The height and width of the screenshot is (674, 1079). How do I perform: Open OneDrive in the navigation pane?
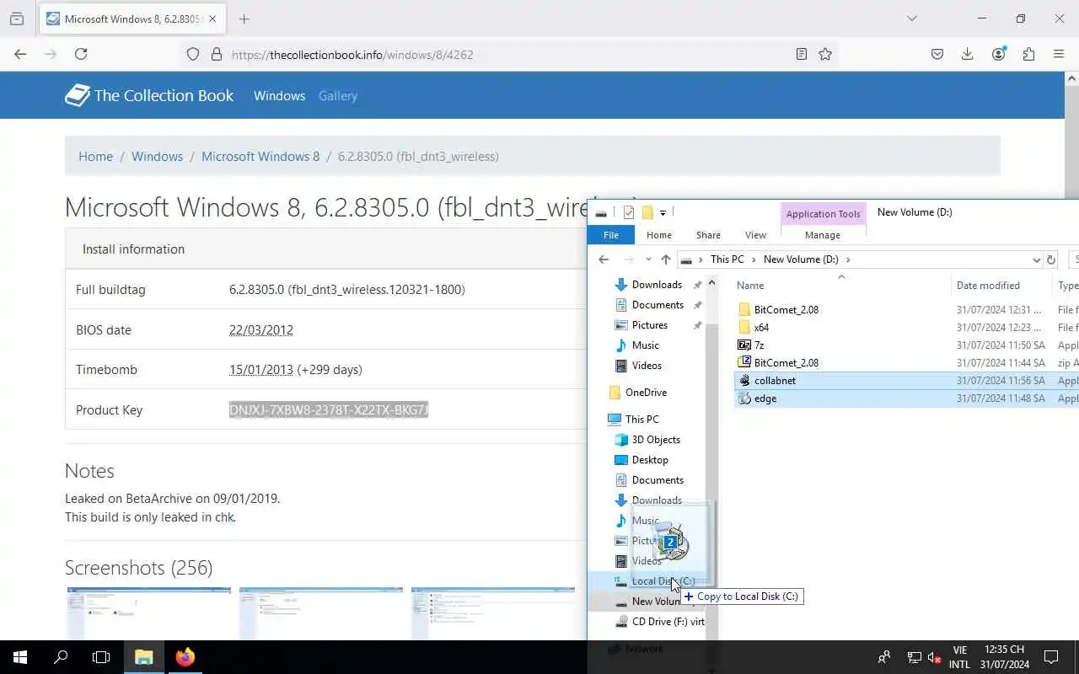click(x=646, y=393)
